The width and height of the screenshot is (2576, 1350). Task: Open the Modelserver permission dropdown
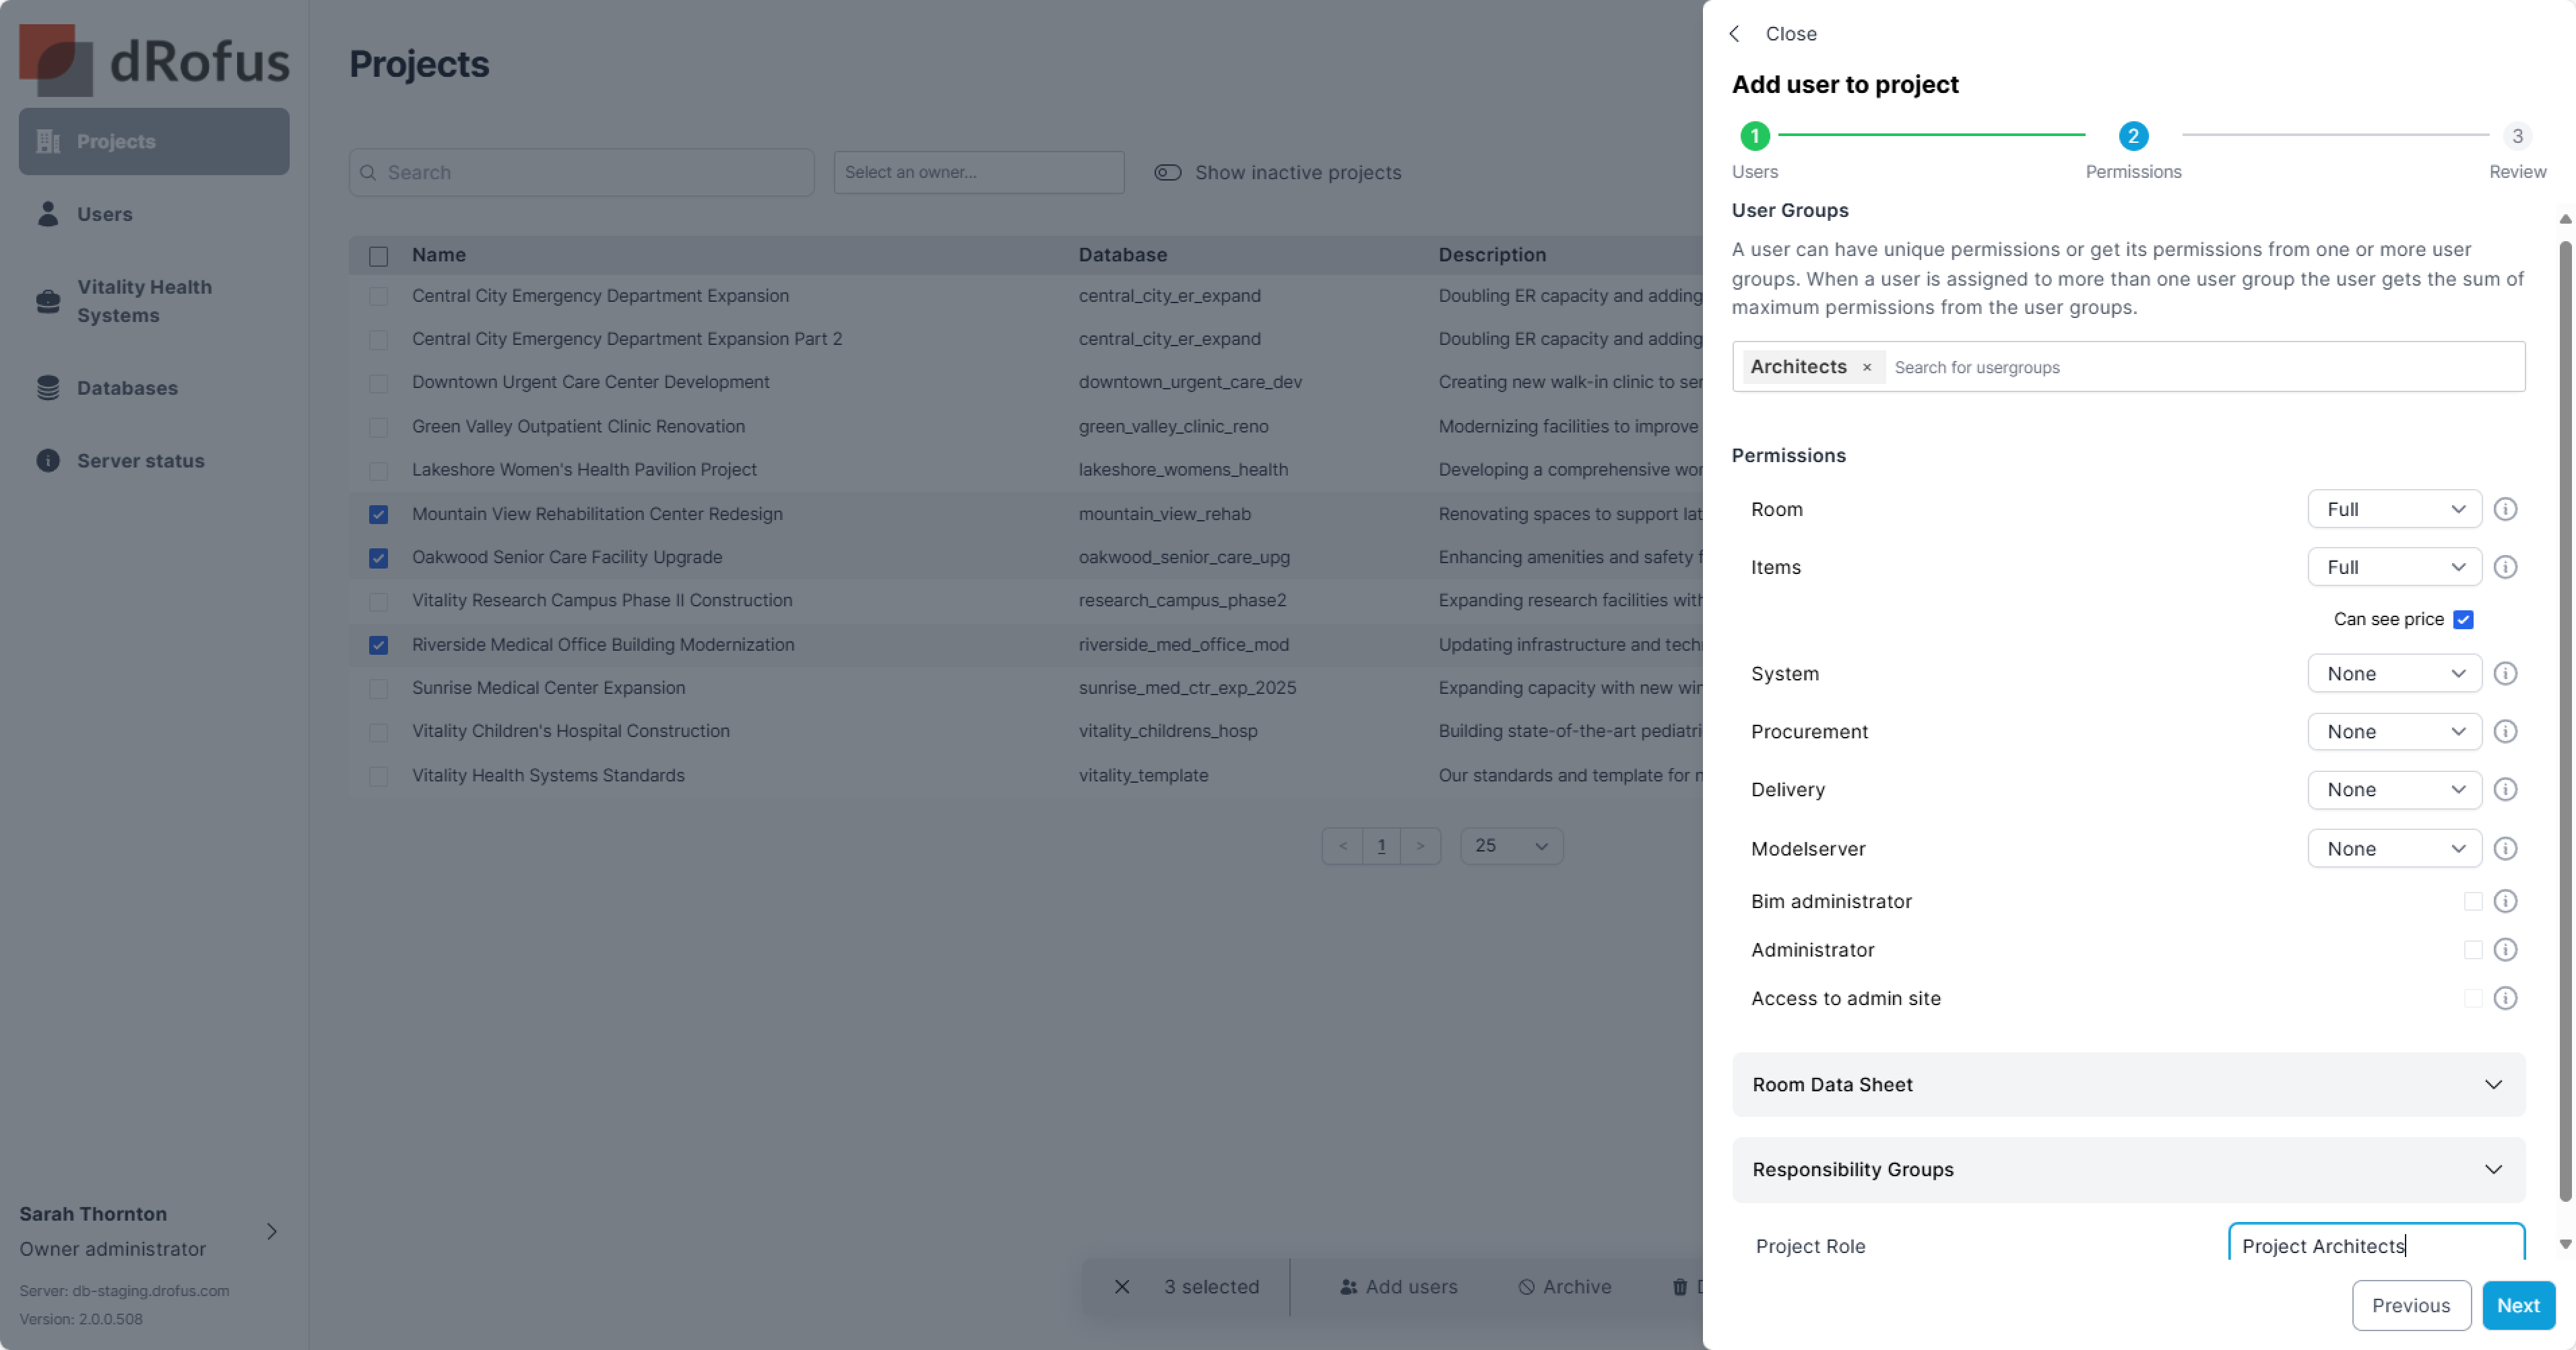[x=2394, y=848]
